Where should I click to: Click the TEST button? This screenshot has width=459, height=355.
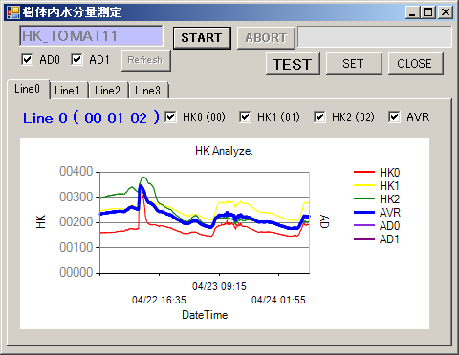pyautogui.click(x=293, y=64)
